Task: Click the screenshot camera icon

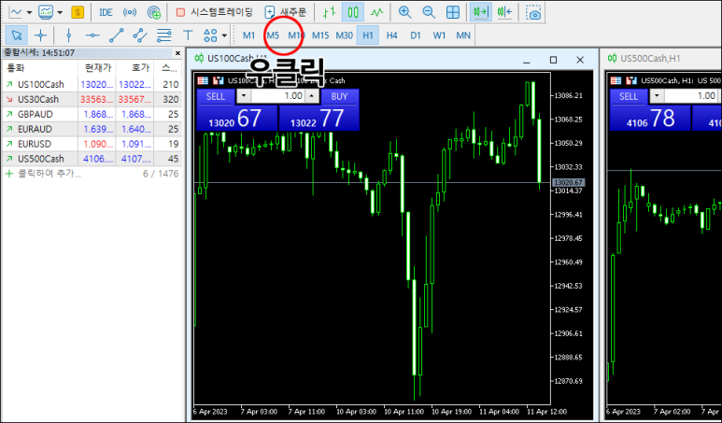Action: tap(534, 13)
